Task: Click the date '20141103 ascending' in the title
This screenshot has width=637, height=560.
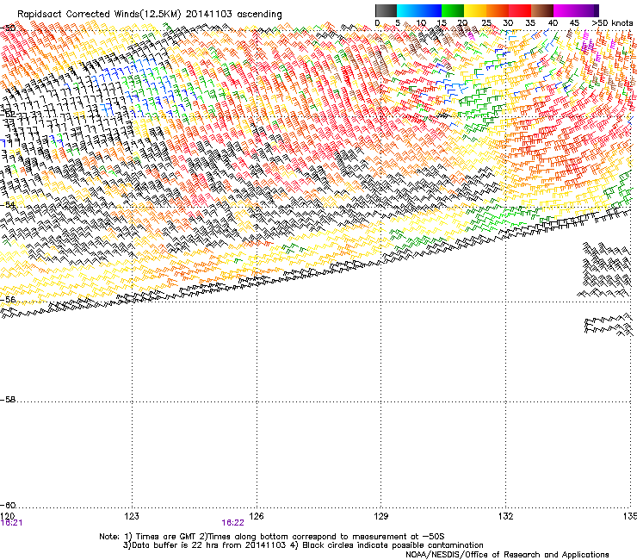Action: tap(233, 15)
